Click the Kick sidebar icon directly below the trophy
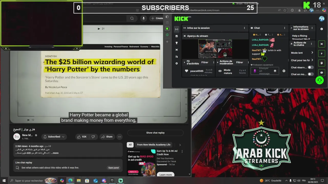Viewport: 328px width, 184px height. [x=177, y=50]
